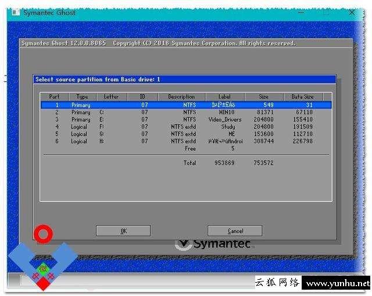Select the Study partition label

228,127
